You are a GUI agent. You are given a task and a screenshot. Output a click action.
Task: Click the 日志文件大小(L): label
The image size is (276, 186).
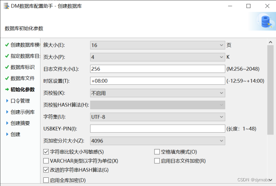point(61,69)
